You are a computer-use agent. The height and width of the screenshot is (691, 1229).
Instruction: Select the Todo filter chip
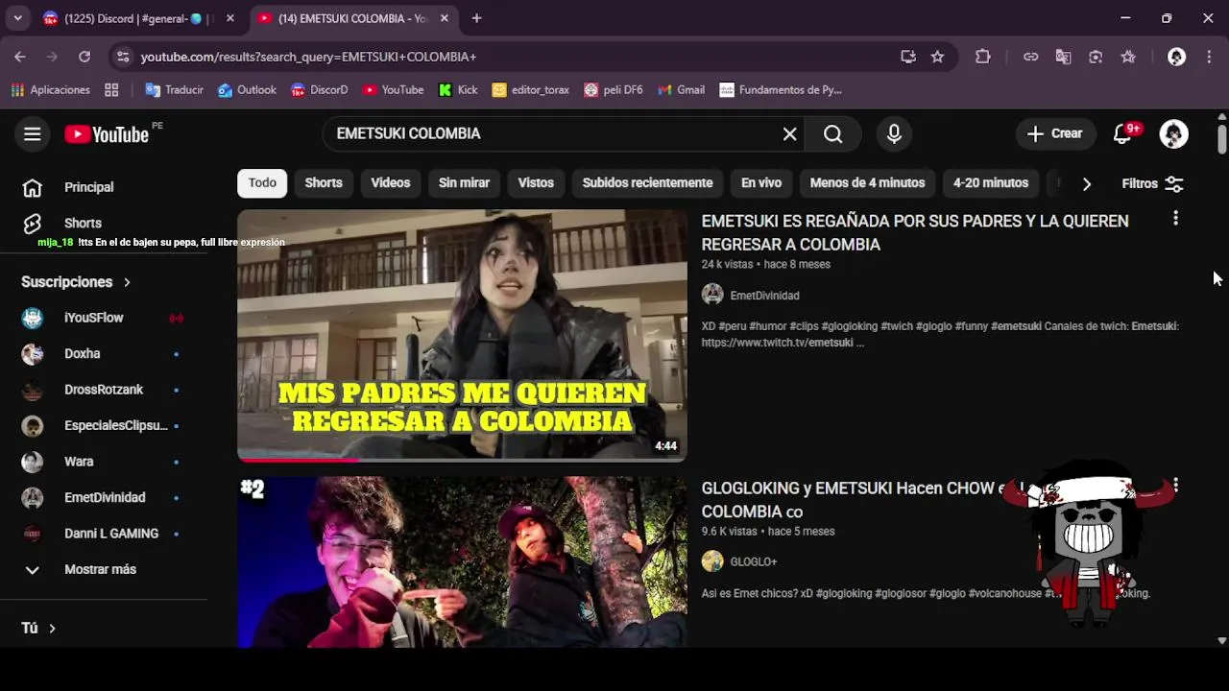point(262,183)
